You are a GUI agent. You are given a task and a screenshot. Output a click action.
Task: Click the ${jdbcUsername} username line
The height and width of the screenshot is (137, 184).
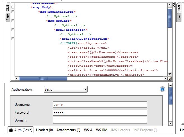pyautogui.click(x=103, y=52)
